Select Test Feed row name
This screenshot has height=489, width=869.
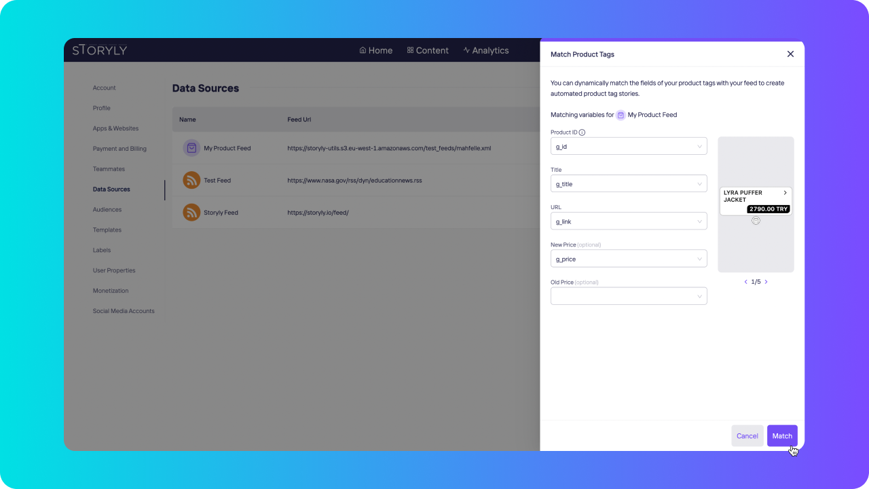point(217,181)
